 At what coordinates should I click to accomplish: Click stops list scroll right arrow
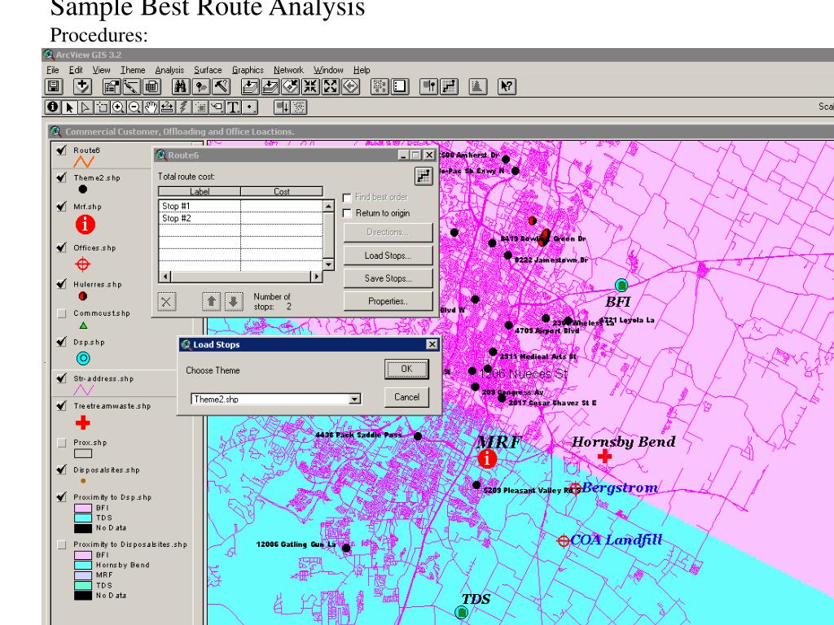pos(317,277)
